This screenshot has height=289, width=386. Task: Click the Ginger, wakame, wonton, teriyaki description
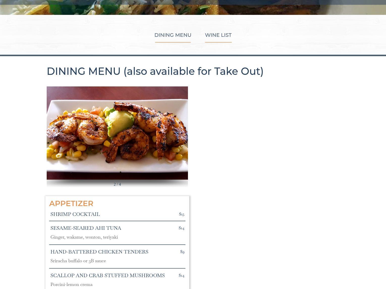coord(84,237)
